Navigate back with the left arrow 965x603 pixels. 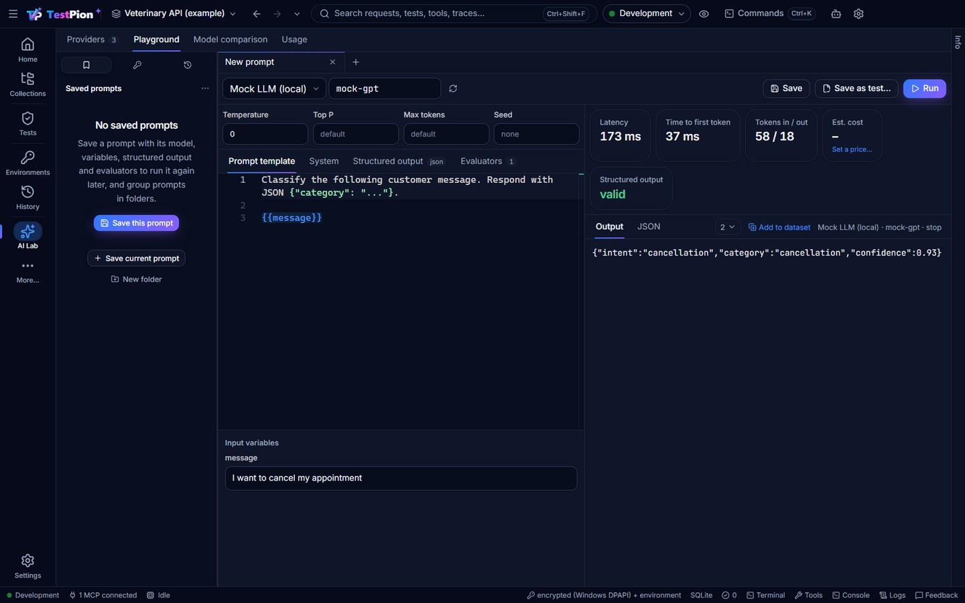point(257,13)
